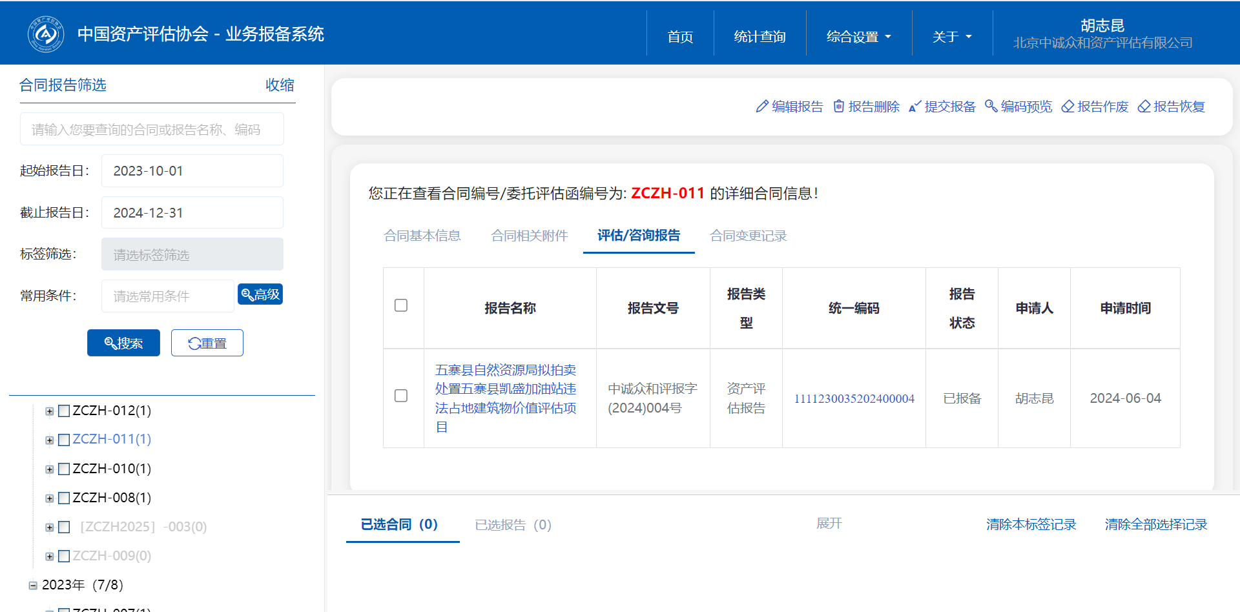1240x612 pixels.
Task: Expand the ZCZH-010(1) tree node
Action: [x=50, y=469]
